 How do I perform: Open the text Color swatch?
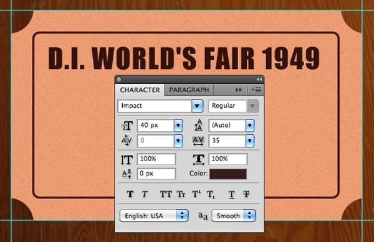228,174
